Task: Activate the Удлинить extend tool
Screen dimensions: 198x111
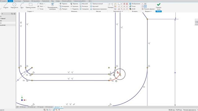Action: (x=74, y=6)
